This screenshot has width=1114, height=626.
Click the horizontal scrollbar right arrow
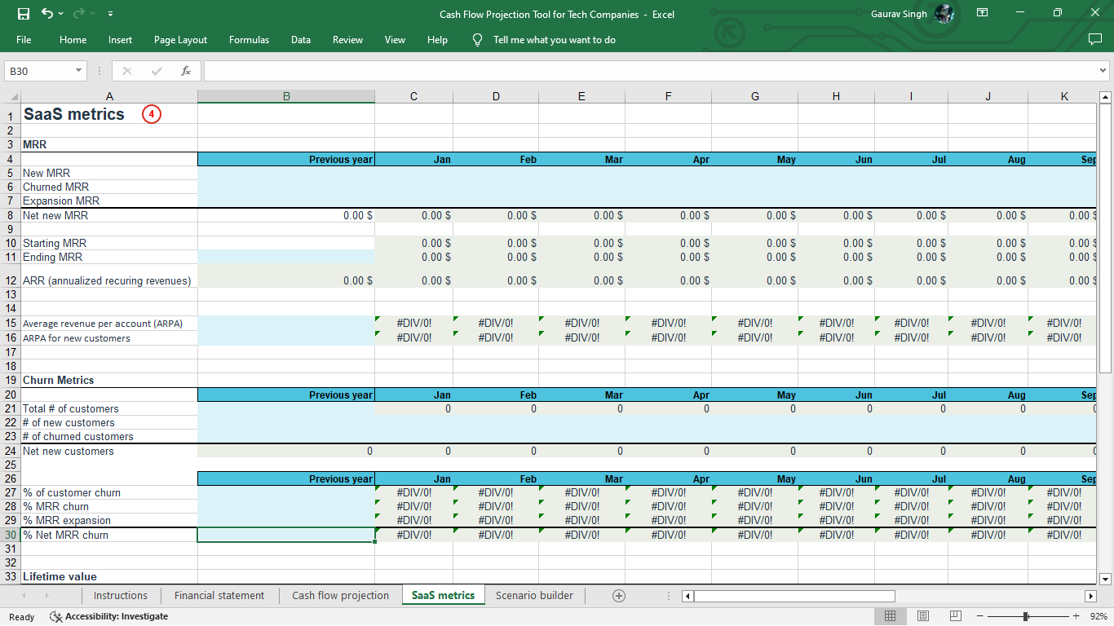point(1090,596)
